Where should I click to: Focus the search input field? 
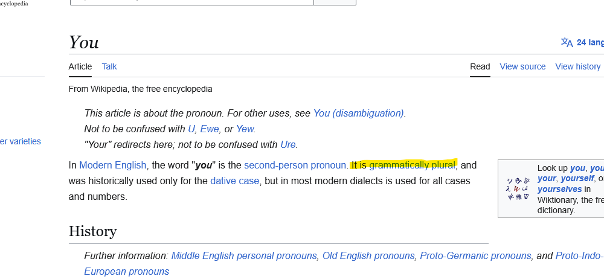click(x=192, y=2)
